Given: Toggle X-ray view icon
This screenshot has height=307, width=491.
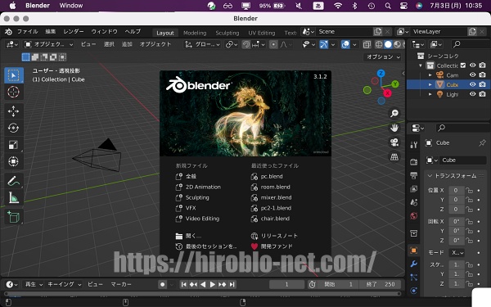Looking at the screenshot, I should 367,44.
